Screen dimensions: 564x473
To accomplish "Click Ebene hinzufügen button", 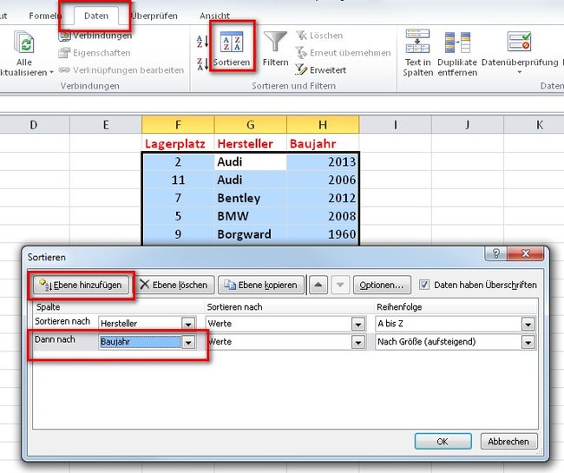I will 81,285.
